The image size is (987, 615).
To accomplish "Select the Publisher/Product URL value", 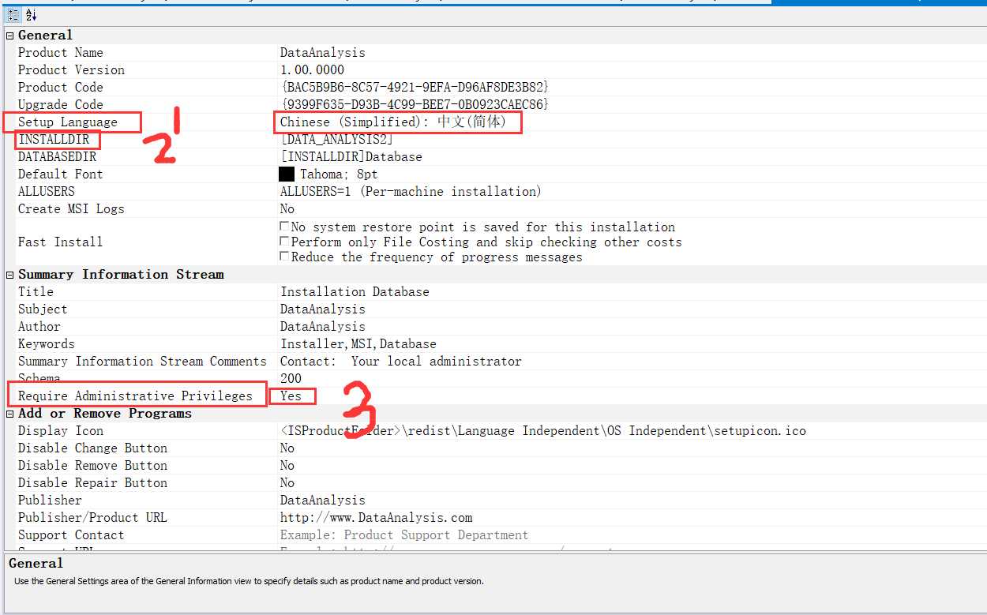I will click(377, 518).
